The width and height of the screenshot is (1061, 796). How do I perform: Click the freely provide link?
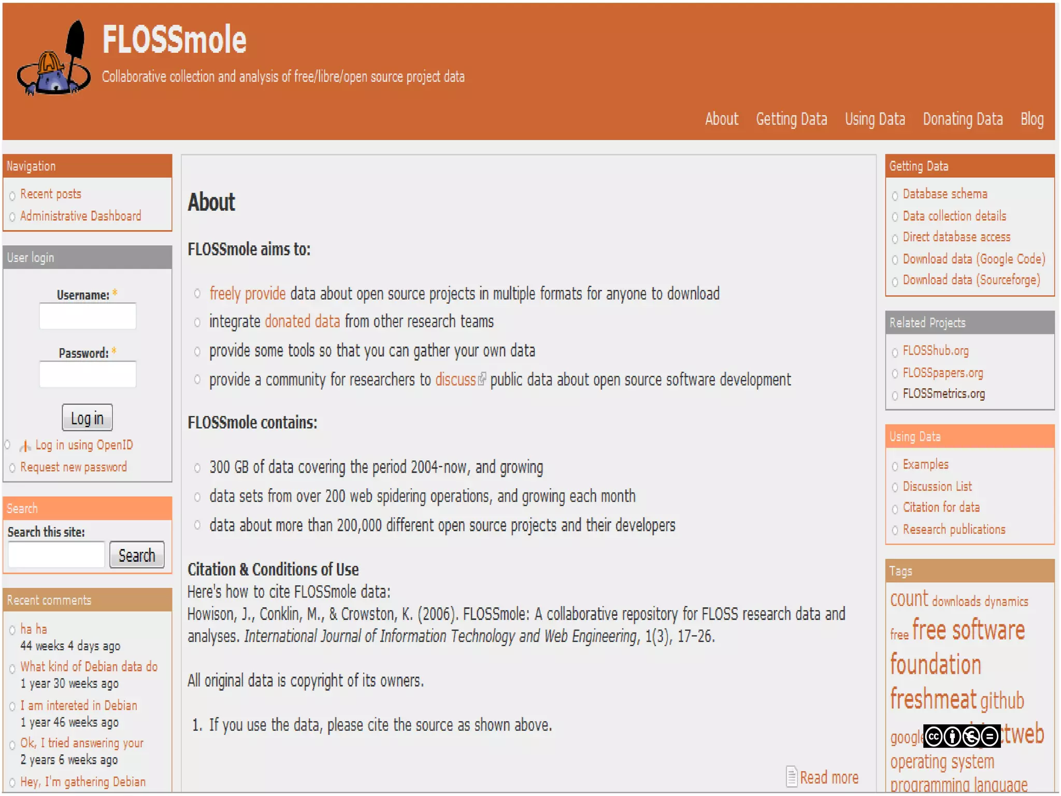[247, 294]
